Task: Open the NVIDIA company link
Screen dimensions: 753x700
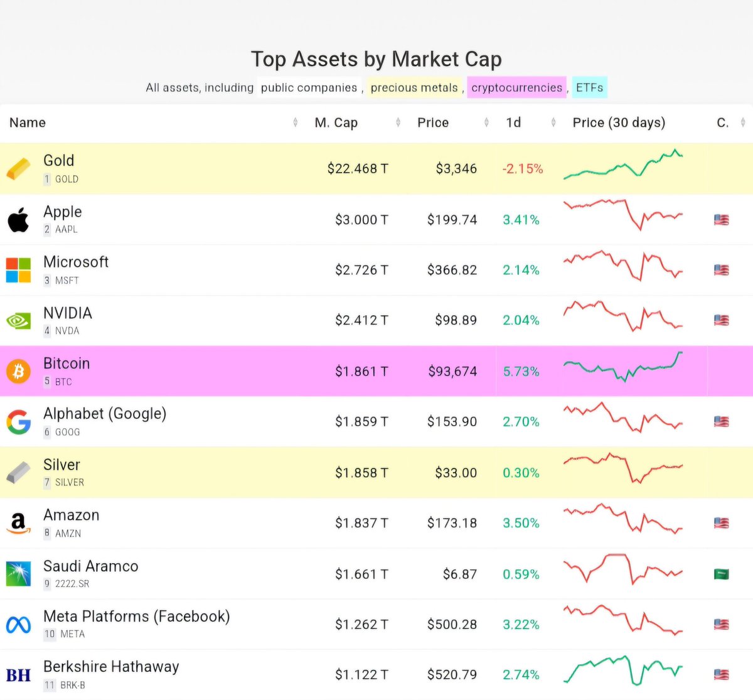Action: pos(68,313)
